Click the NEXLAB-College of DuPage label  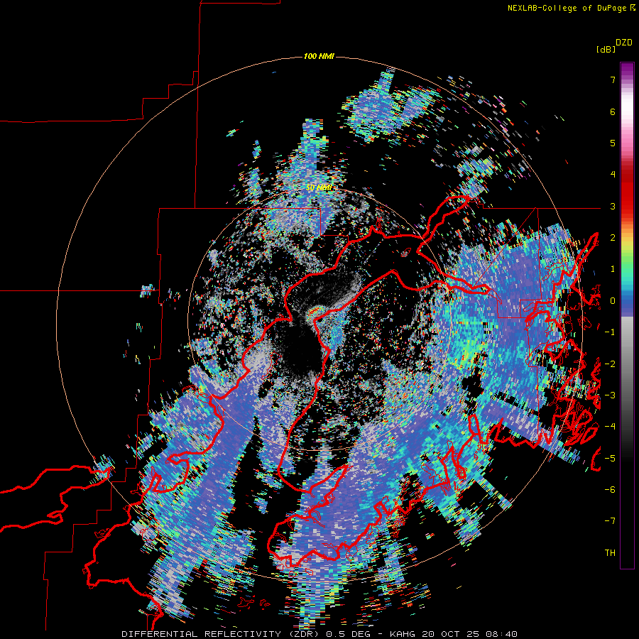(571, 8)
